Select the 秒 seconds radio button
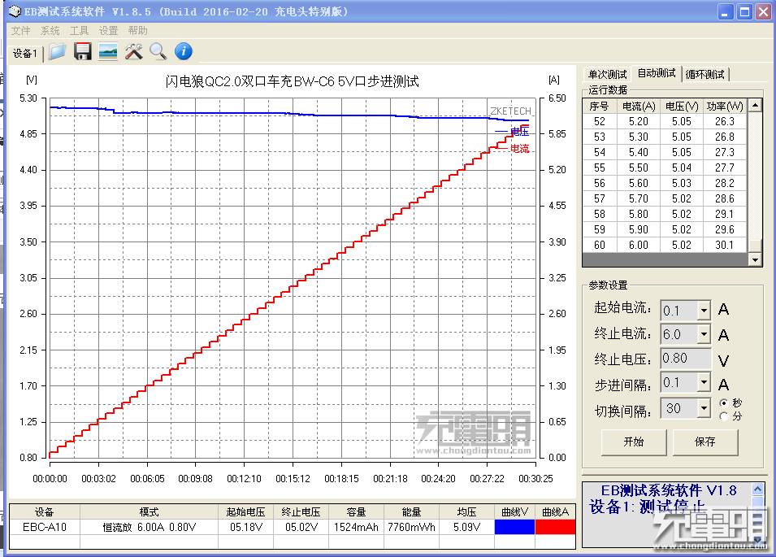 point(724,403)
